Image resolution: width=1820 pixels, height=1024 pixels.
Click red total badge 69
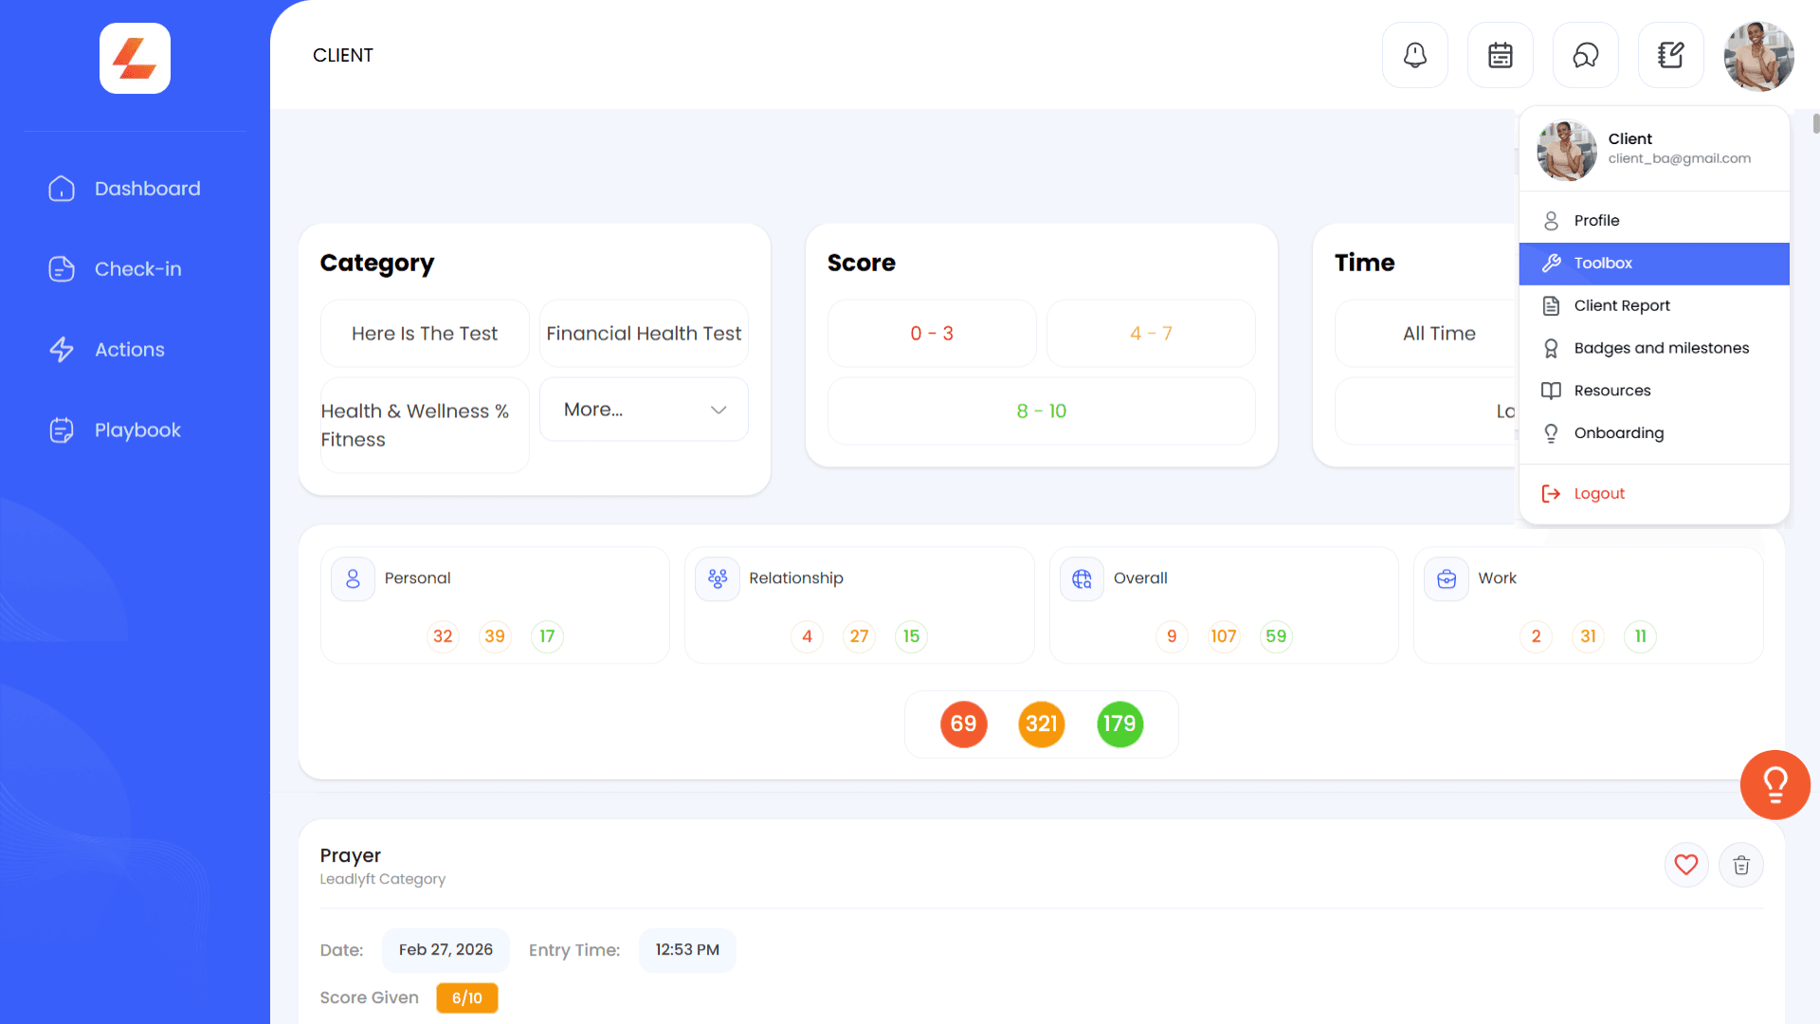(963, 724)
